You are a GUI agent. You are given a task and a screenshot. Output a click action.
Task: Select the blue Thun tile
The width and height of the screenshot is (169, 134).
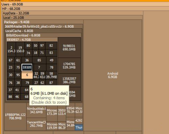click(x=79, y=127)
